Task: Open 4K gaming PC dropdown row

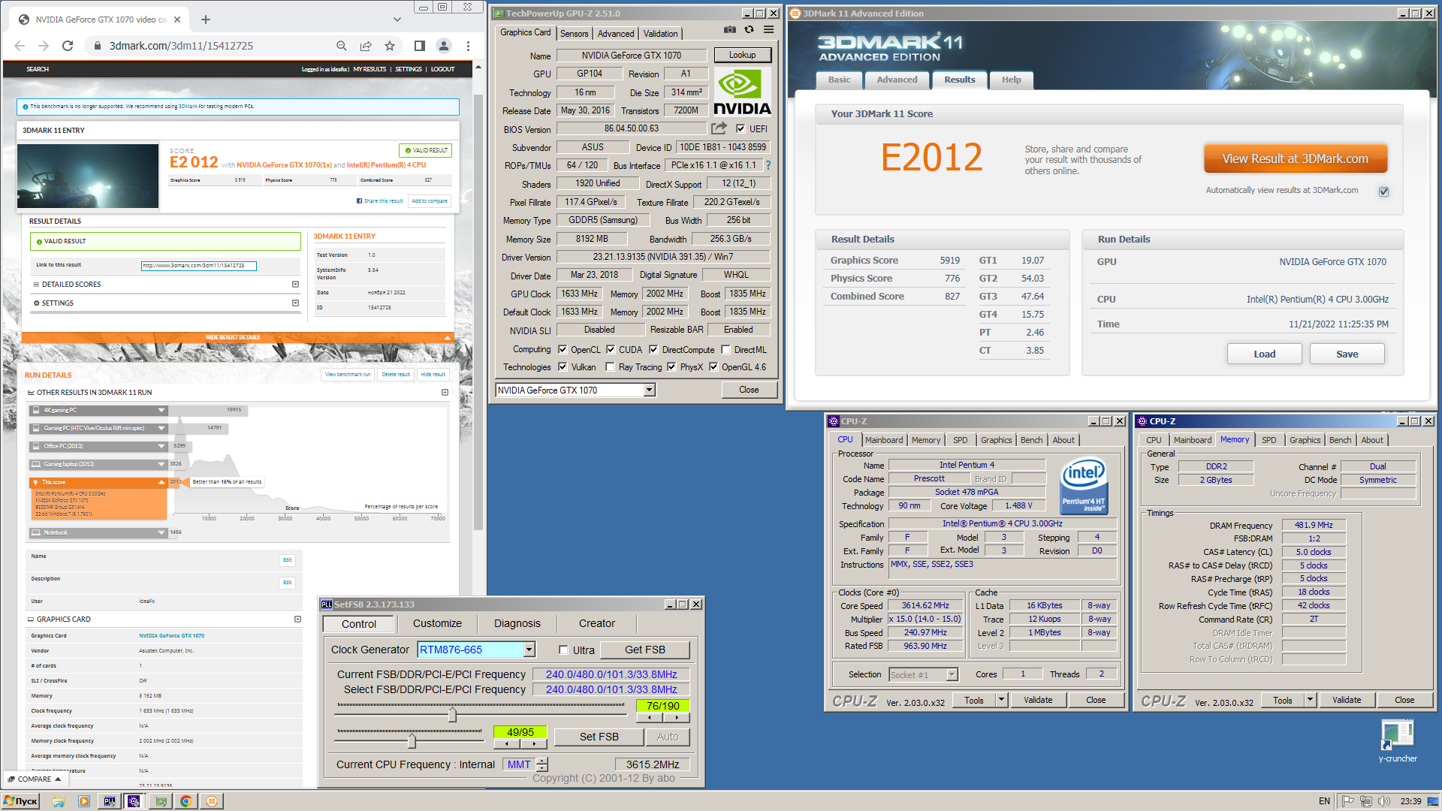Action: coord(98,410)
